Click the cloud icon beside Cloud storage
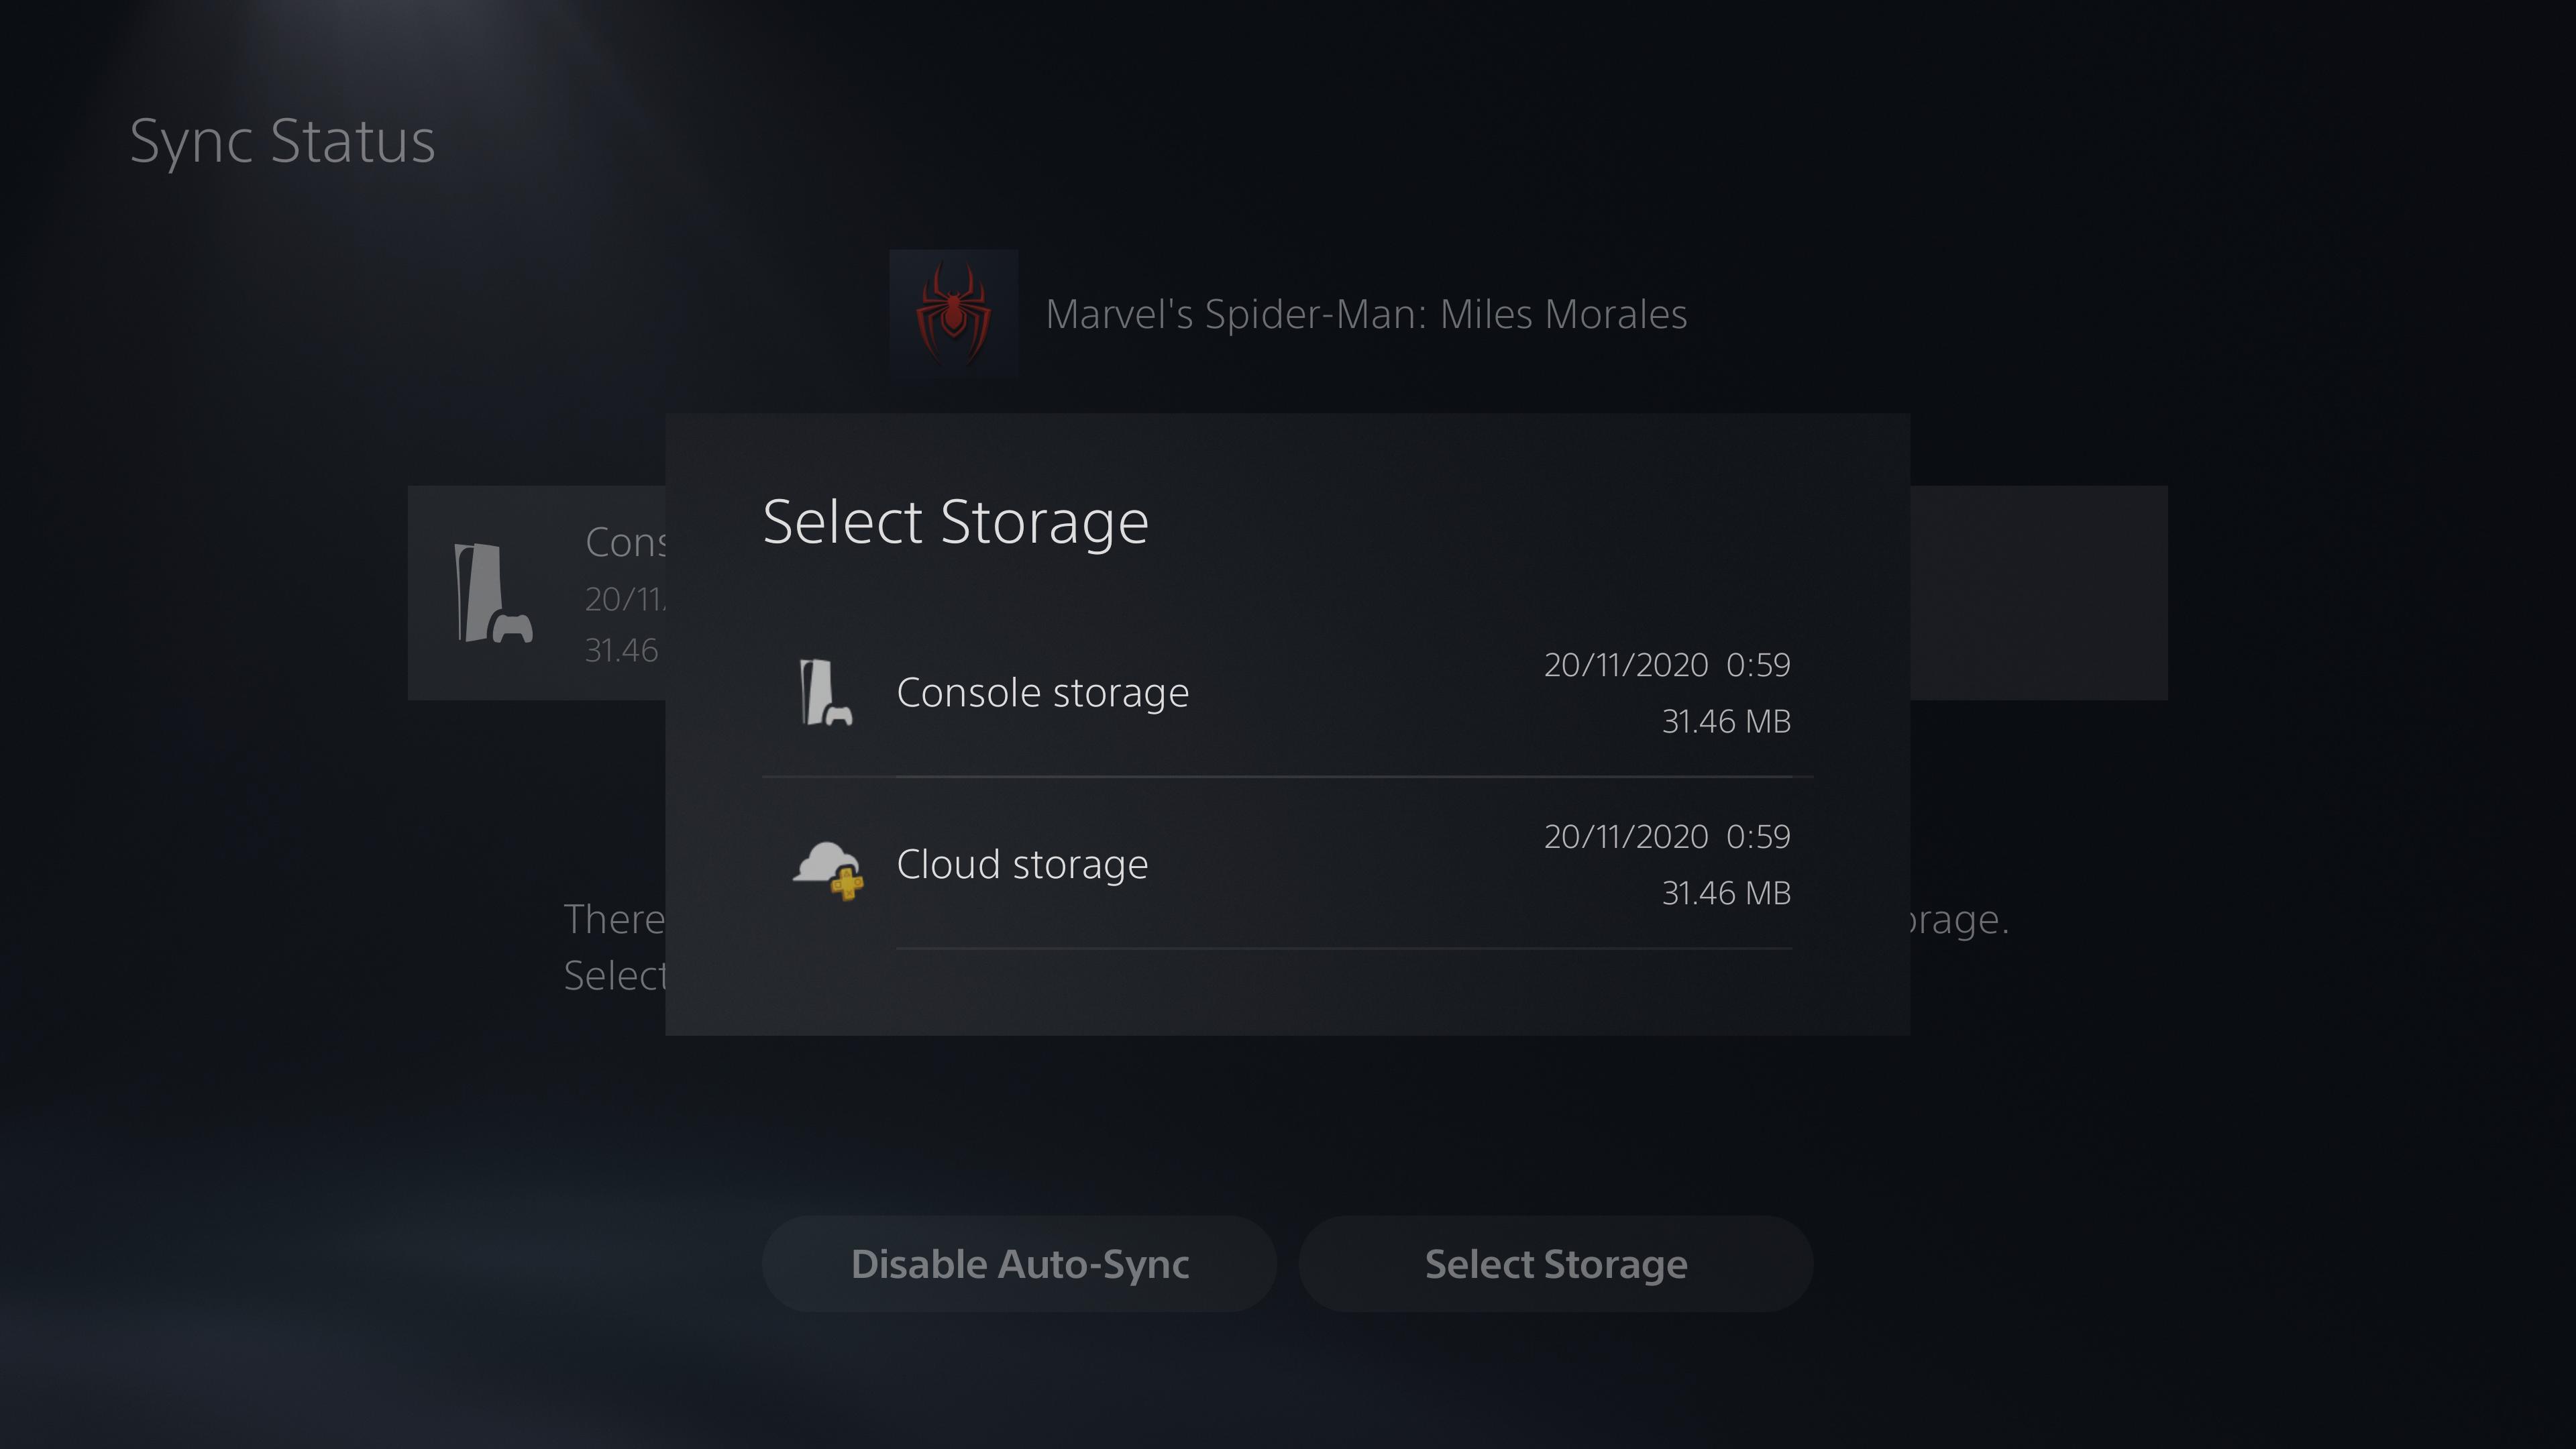 tap(822, 860)
